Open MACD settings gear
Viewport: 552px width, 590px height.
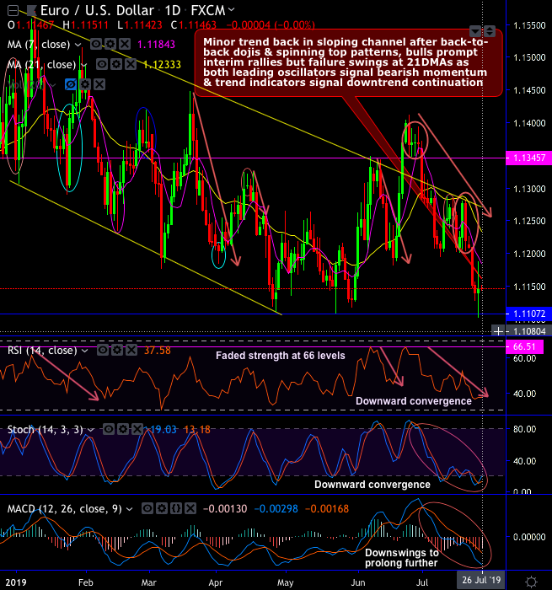(x=162, y=509)
